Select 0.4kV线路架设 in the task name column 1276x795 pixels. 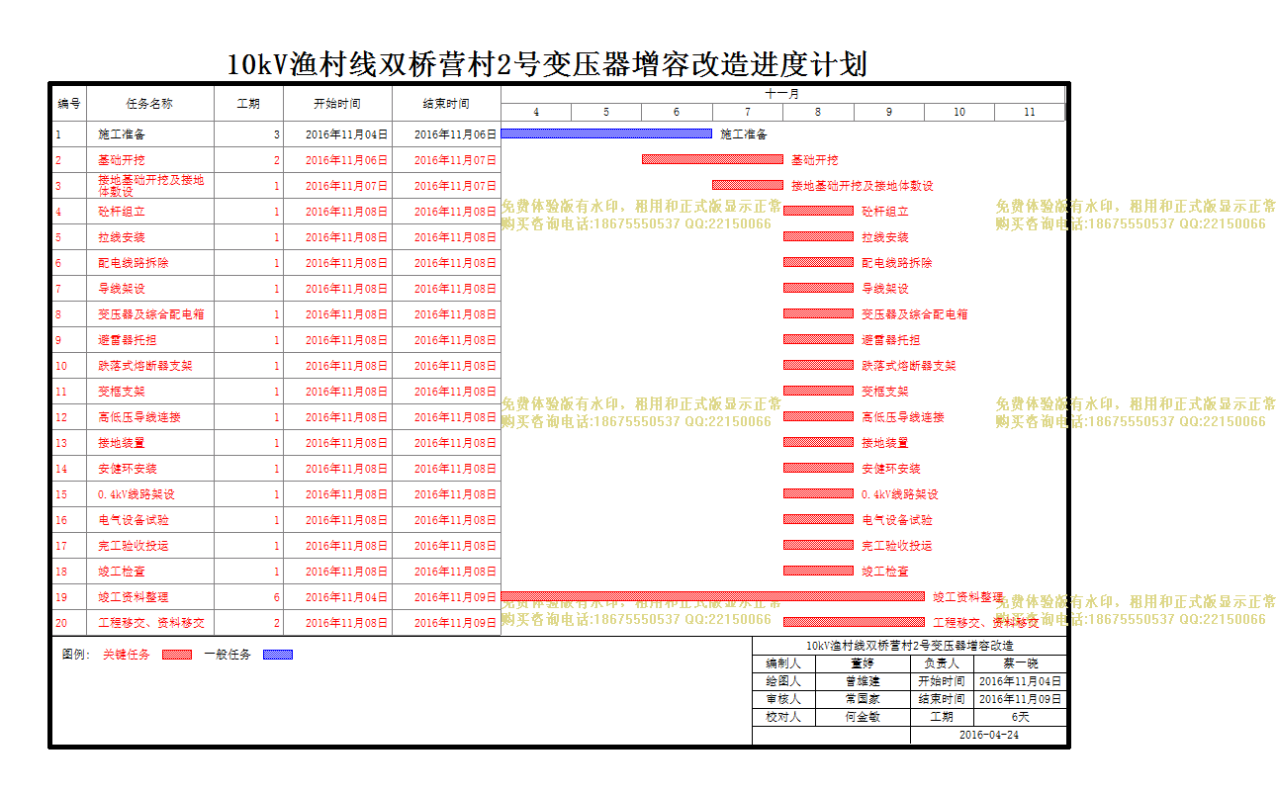coord(137,494)
